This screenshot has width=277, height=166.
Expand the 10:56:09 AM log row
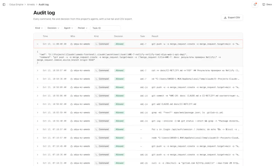point(38,87)
